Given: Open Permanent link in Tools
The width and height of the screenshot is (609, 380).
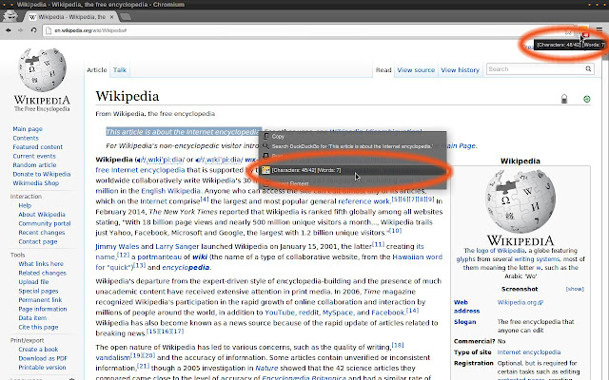Looking at the screenshot, I should point(40,300).
